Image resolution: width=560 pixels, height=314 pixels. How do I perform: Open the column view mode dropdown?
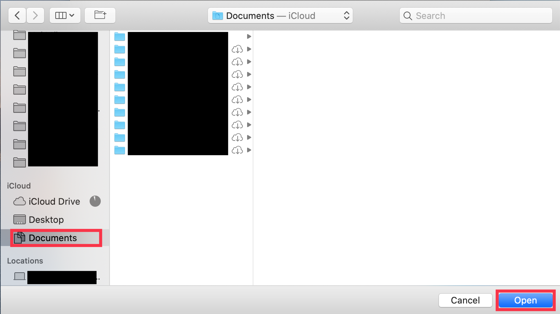point(65,16)
